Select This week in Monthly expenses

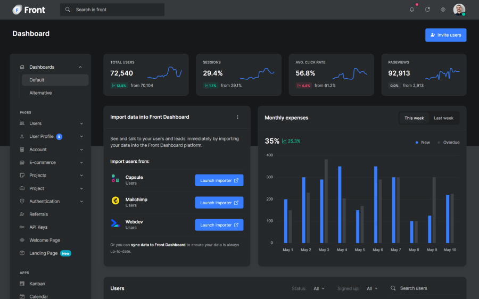pos(414,118)
